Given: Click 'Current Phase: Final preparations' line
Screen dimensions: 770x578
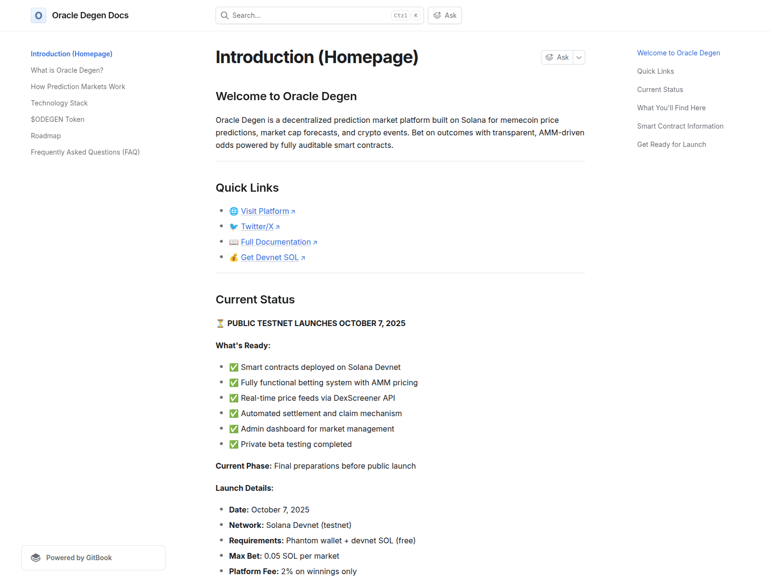Looking at the screenshot, I should click(316, 466).
